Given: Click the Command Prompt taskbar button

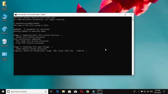Looking at the screenshot, I should pyautogui.click(x=99, y=92).
